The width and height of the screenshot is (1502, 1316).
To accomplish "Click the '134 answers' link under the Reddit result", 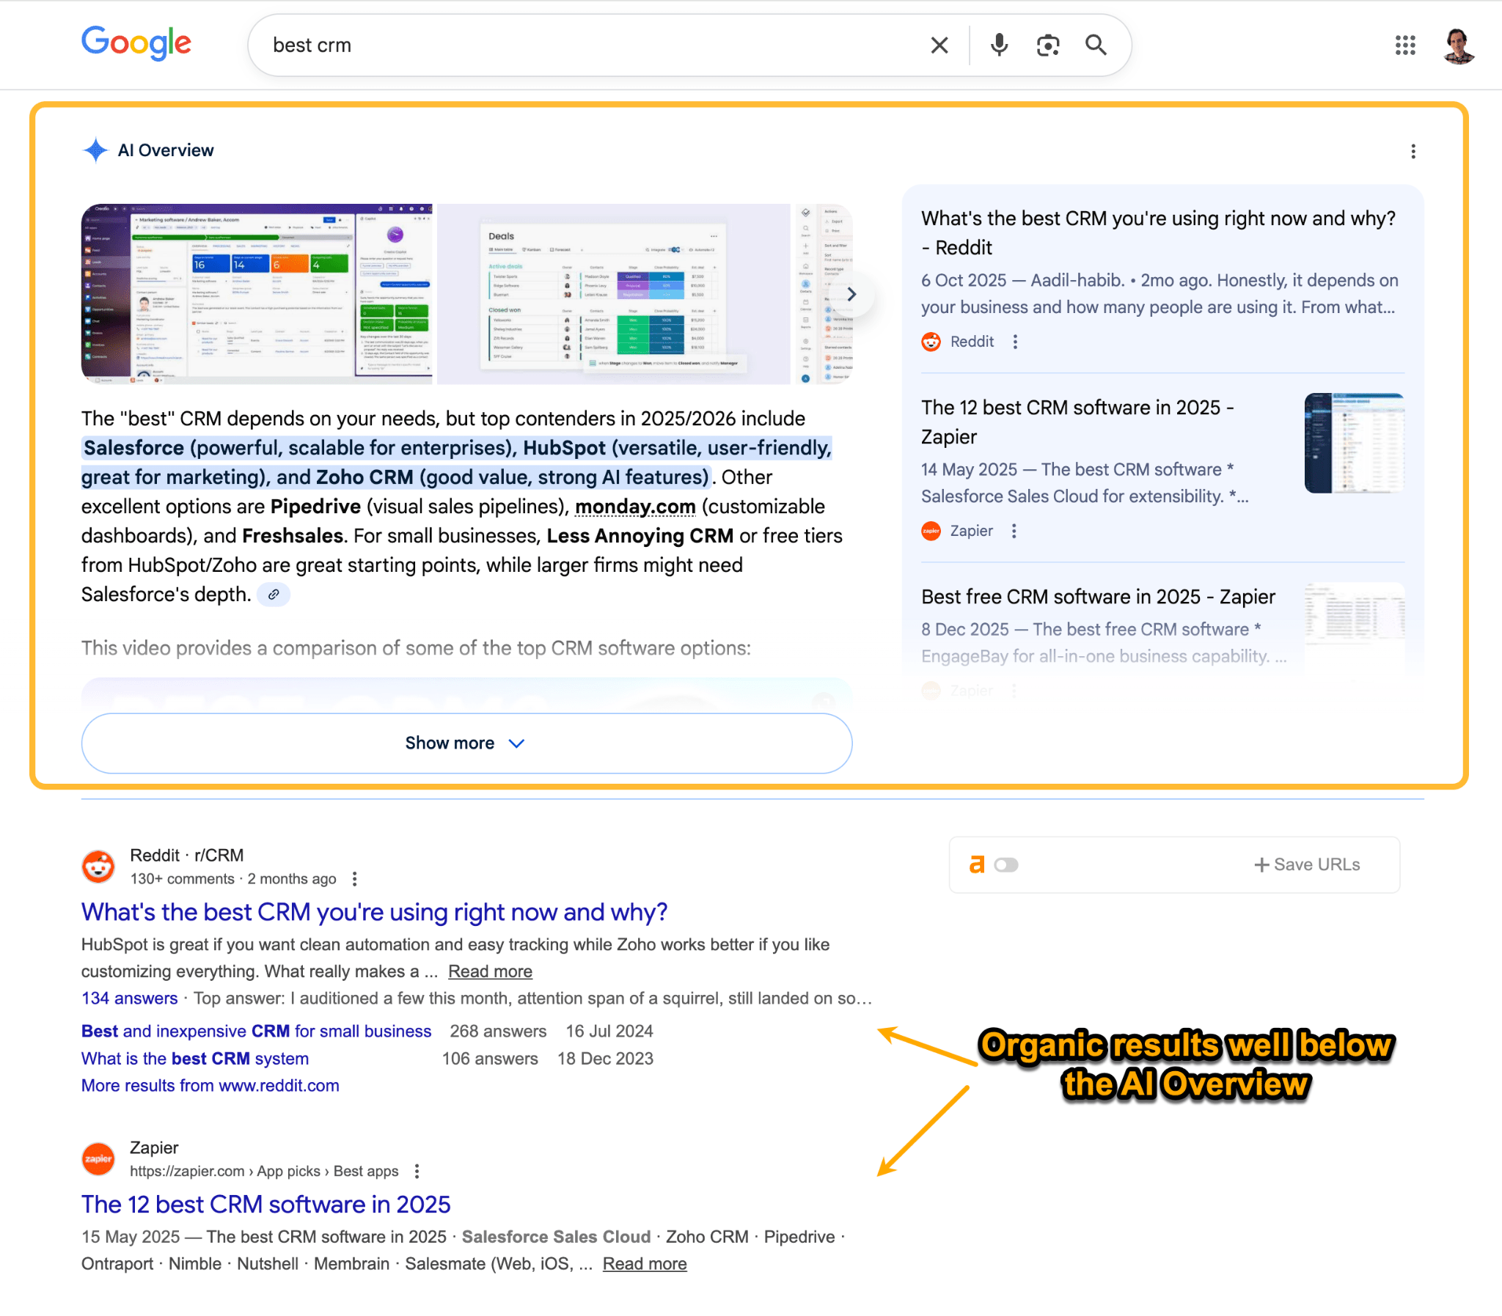I will pyautogui.click(x=128, y=998).
